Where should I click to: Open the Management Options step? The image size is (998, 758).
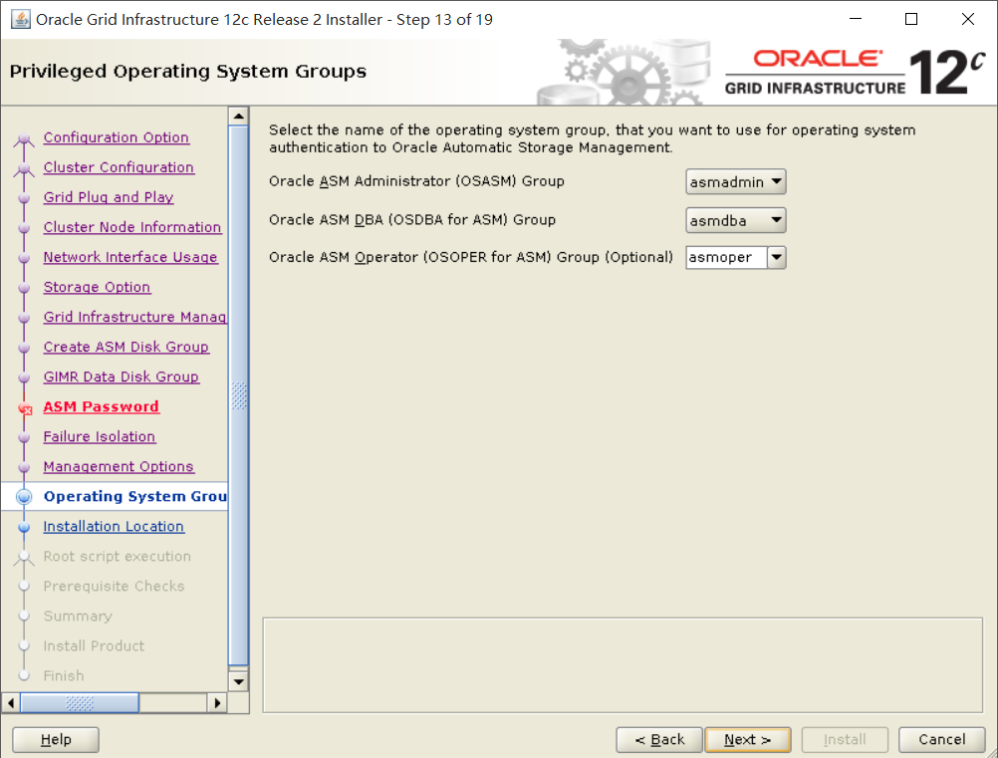click(119, 466)
